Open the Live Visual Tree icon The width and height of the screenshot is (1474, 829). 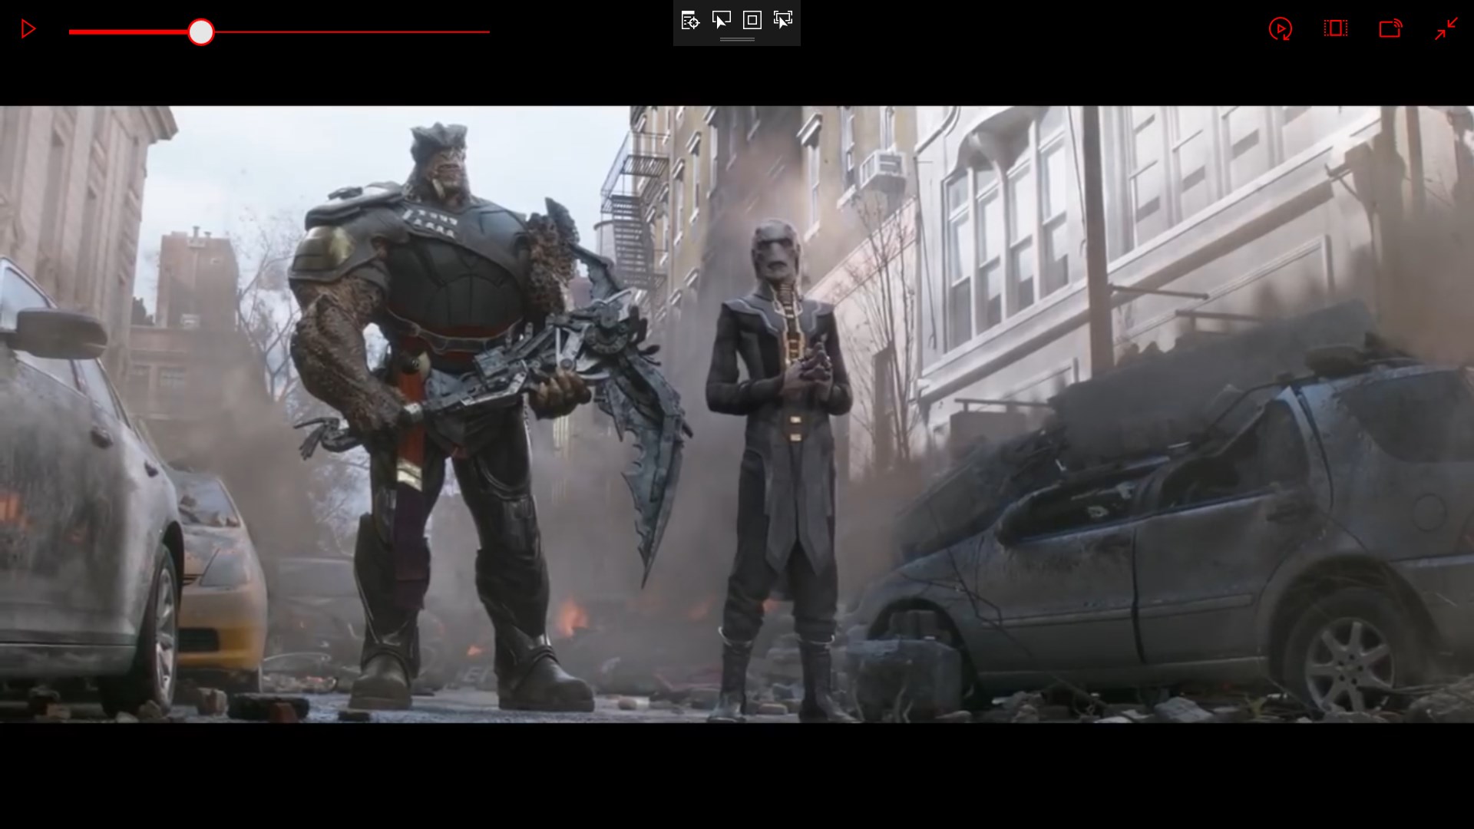[x=690, y=21]
